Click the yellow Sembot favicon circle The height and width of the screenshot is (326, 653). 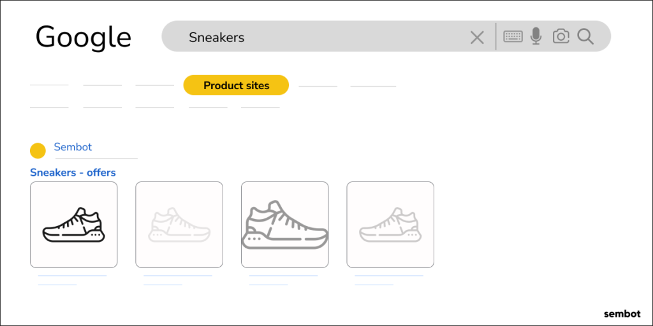38,150
